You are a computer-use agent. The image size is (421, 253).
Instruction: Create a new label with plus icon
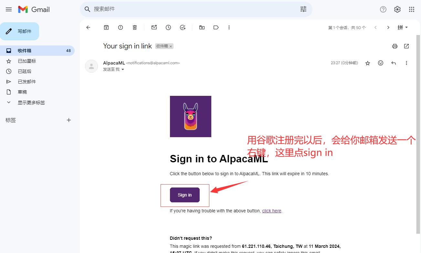point(68,120)
